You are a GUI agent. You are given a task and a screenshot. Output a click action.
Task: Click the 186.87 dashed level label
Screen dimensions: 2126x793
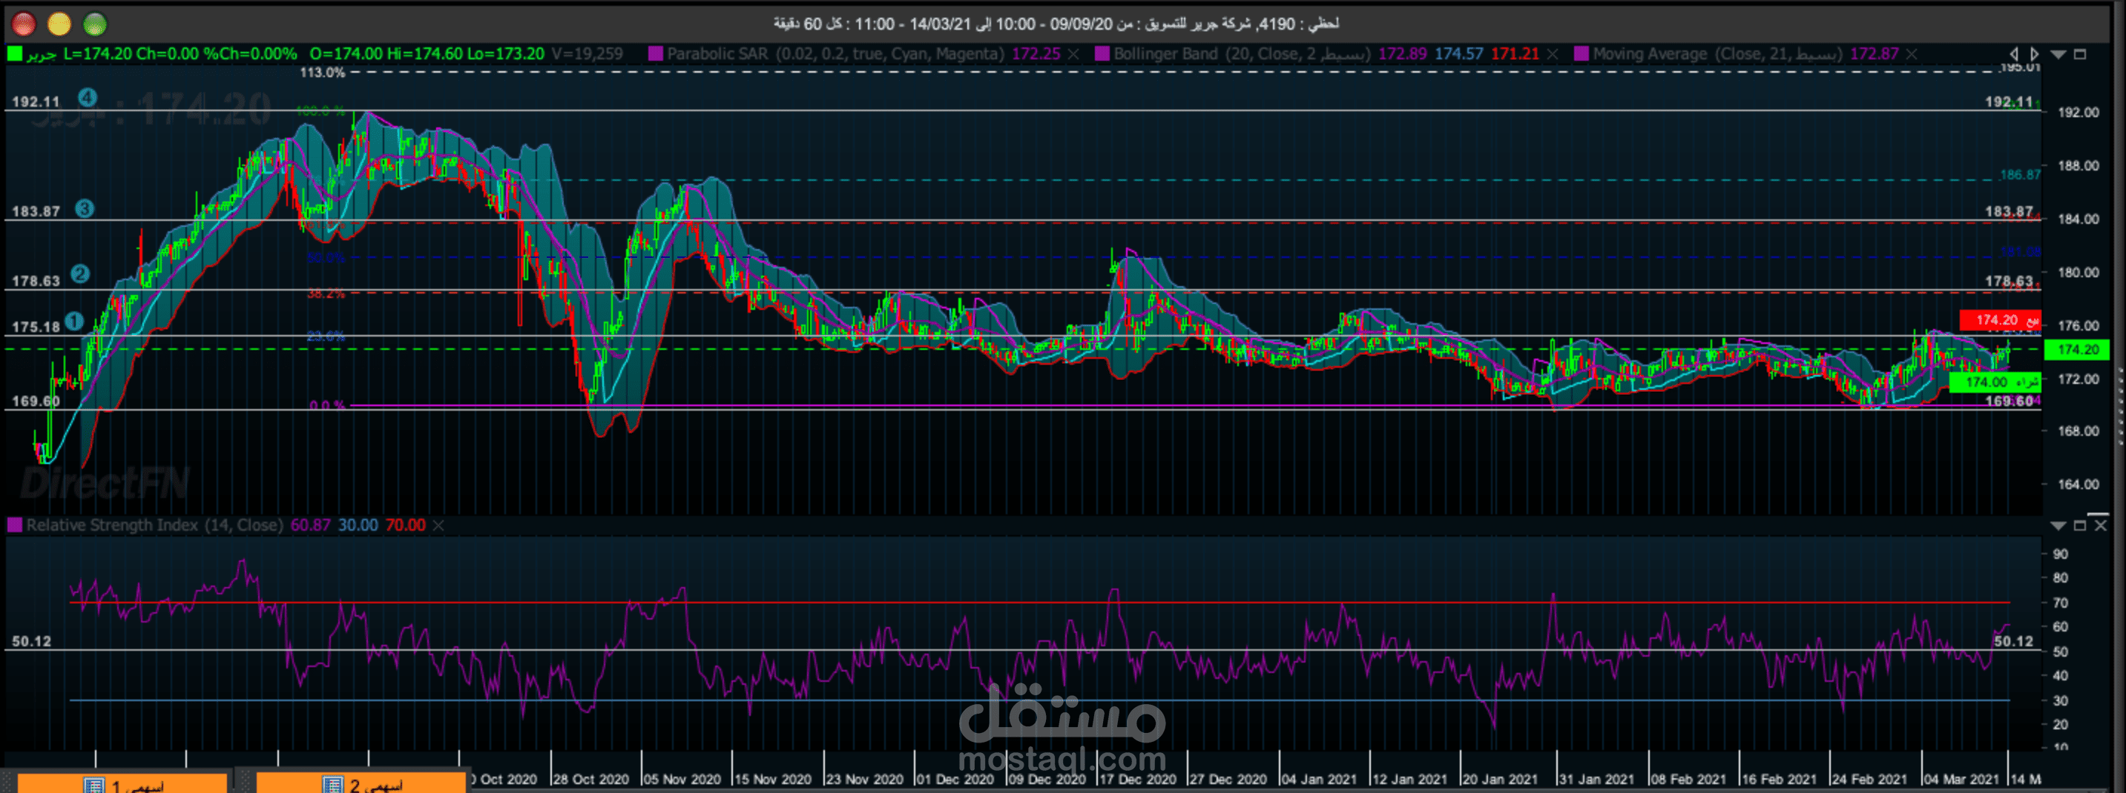[x=2021, y=175]
